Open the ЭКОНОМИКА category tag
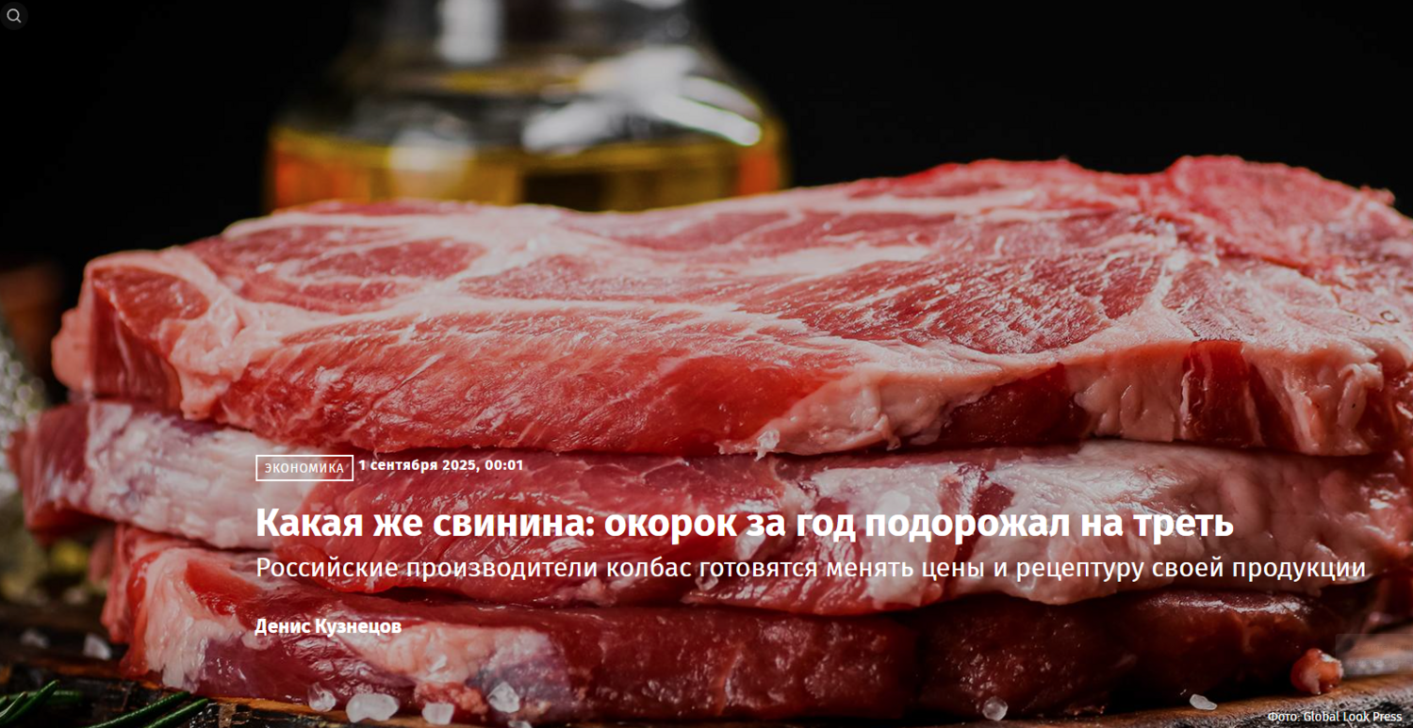The width and height of the screenshot is (1413, 728). (x=304, y=468)
